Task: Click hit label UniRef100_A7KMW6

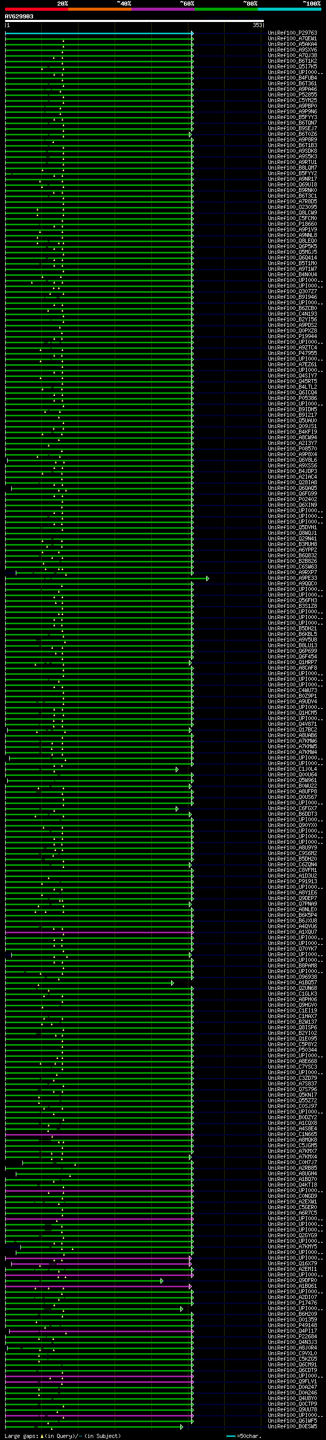Action: pos(292,742)
